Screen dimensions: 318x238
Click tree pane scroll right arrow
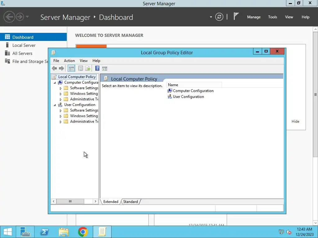95,201
